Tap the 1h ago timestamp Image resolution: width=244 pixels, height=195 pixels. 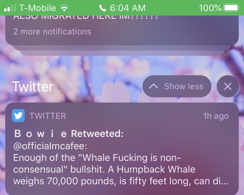[216, 116]
